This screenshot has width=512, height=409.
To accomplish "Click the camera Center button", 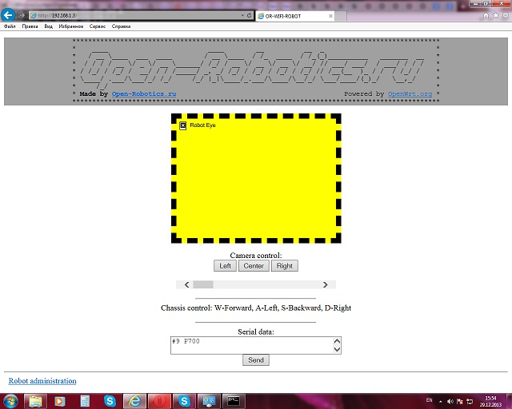I will (254, 266).
